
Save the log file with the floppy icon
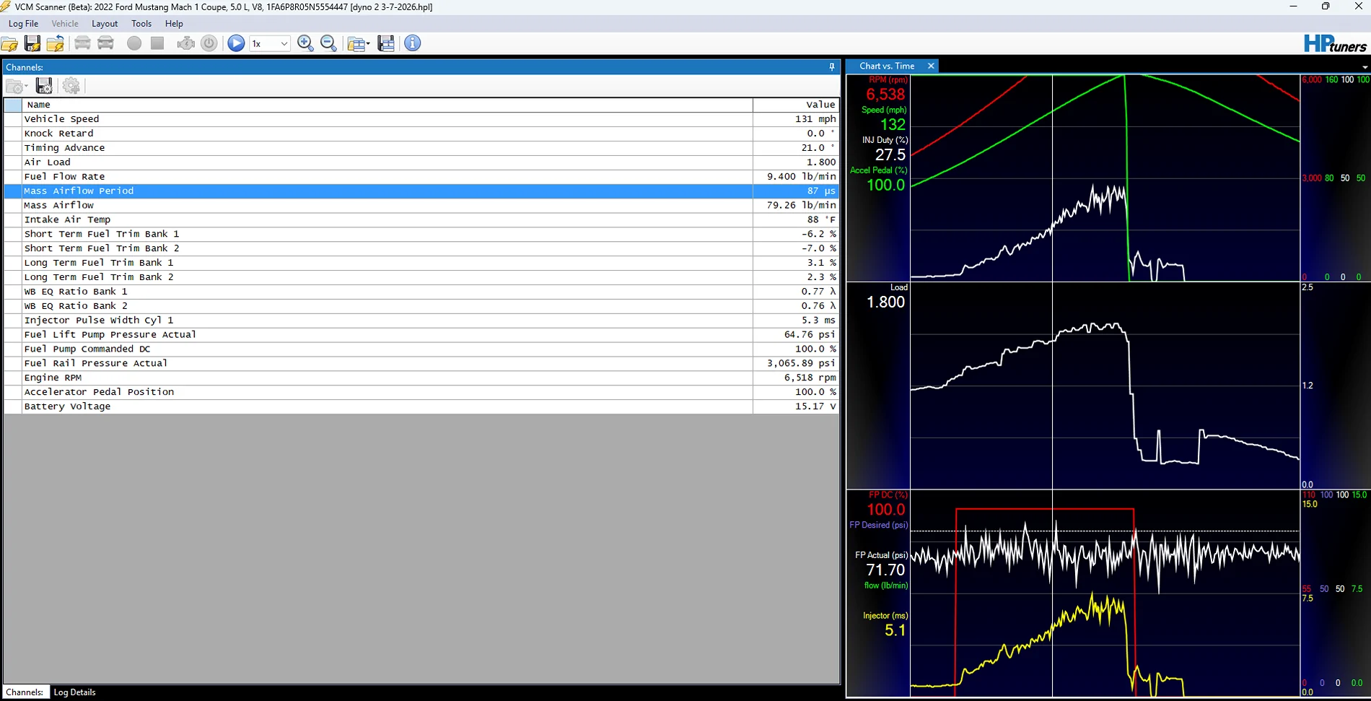click(32, 43)
